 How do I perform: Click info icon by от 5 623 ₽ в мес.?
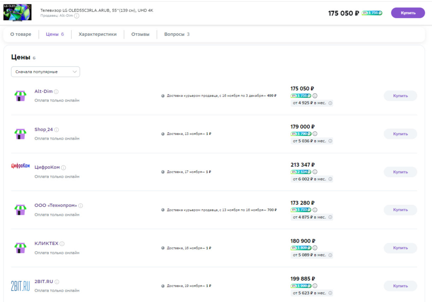[330, 293]
